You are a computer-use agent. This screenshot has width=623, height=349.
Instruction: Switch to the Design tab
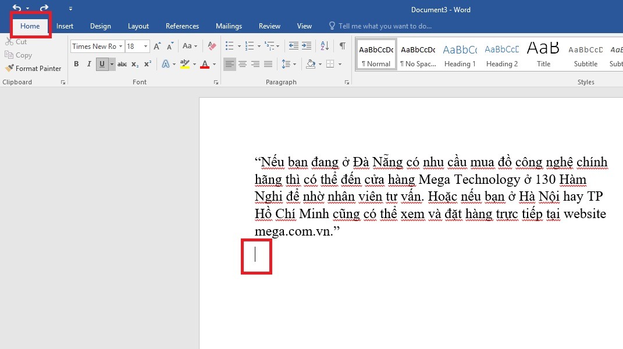(101, 26)
